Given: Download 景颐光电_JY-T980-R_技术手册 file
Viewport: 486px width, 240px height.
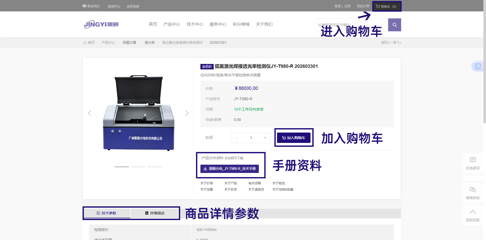Looking at the screenshot, I should point(230,169).
